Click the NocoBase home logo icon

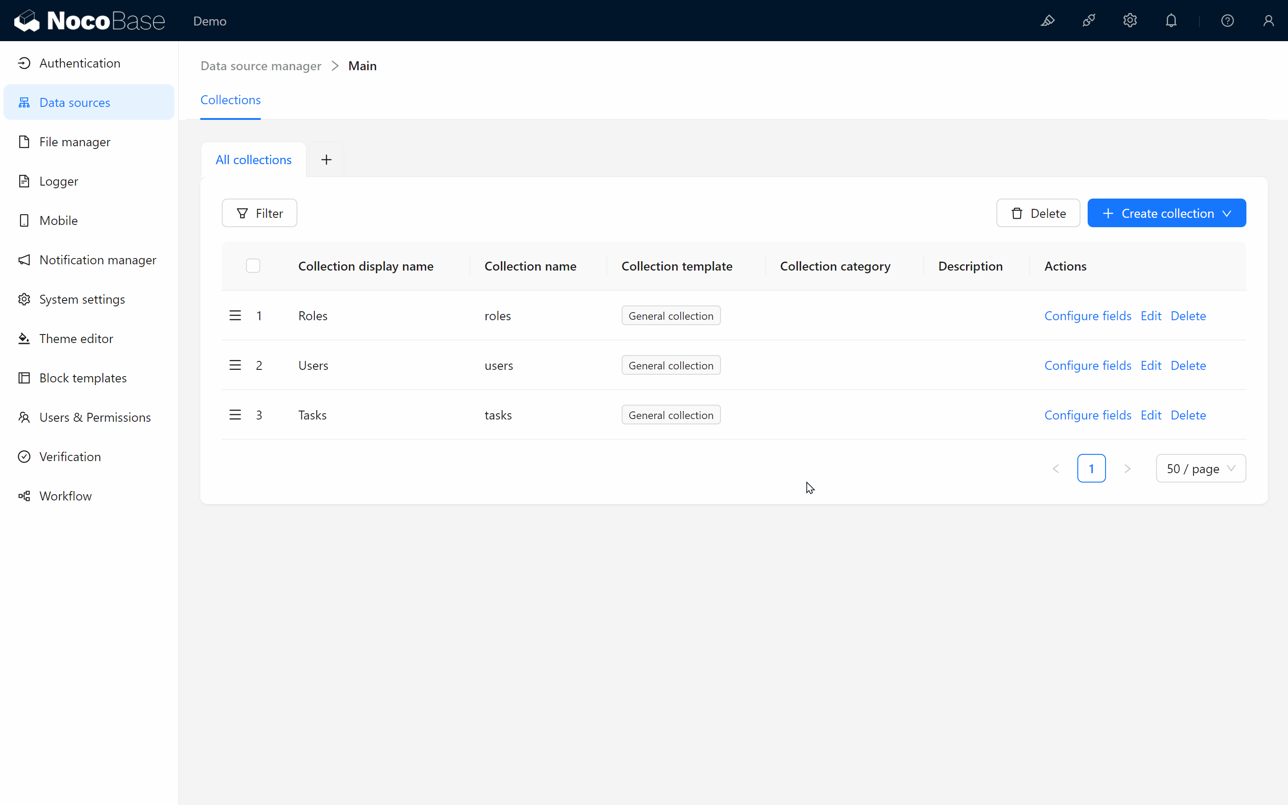tap(24, 21)
